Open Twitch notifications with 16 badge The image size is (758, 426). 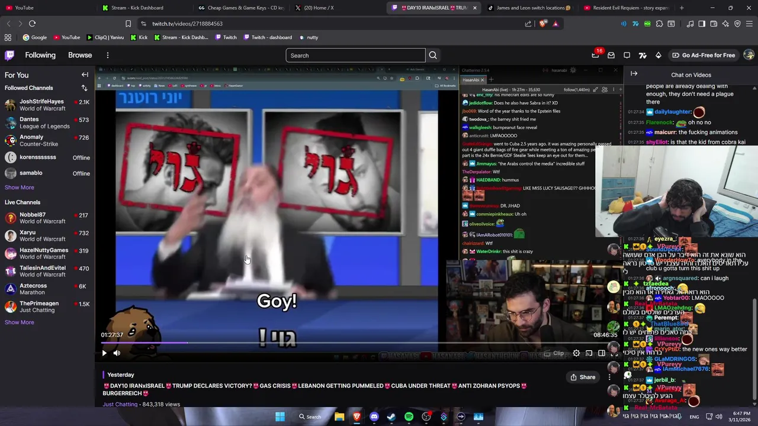596,55
